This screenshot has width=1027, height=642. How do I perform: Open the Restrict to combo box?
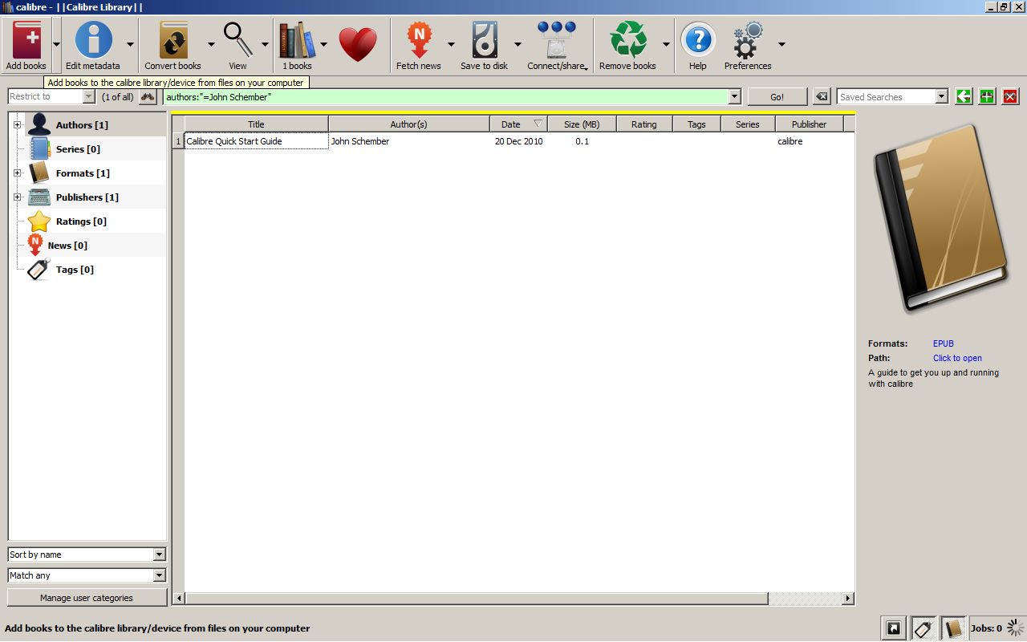click(x=51, y=96)
